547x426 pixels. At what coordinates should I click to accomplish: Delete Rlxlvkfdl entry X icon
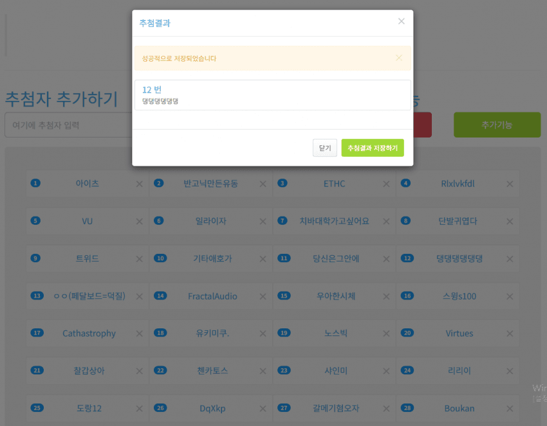[510, 184]
